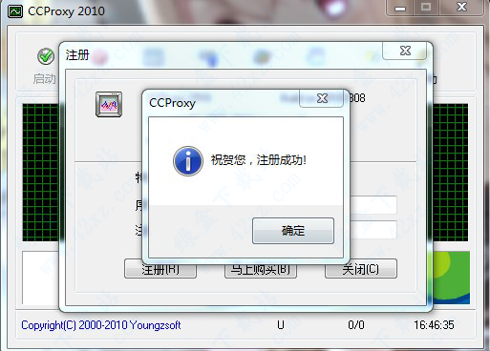Maximize the CCProxy 2010 main window

pyautogui.click(x=426, y=8)
